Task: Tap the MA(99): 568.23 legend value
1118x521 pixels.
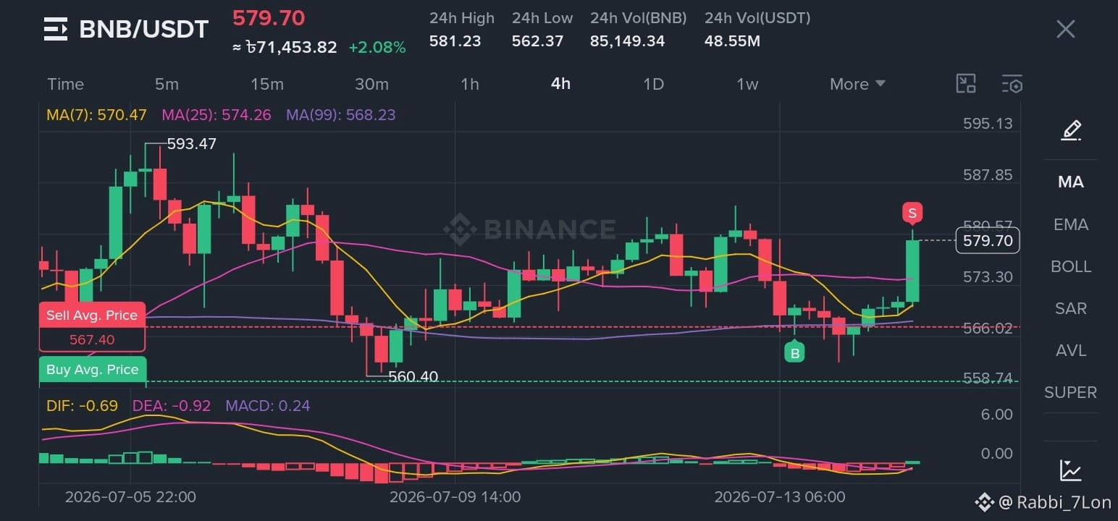Action: (341, 114)
